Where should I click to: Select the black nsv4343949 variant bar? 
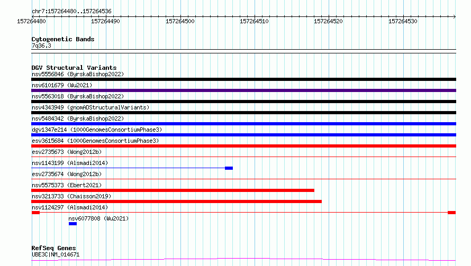[x=243, y=113]
